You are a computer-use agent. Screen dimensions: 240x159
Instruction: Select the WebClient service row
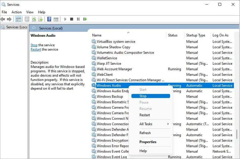point(163,75)
